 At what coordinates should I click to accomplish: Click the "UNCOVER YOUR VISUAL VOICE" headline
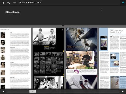click(x=117, y=32)
